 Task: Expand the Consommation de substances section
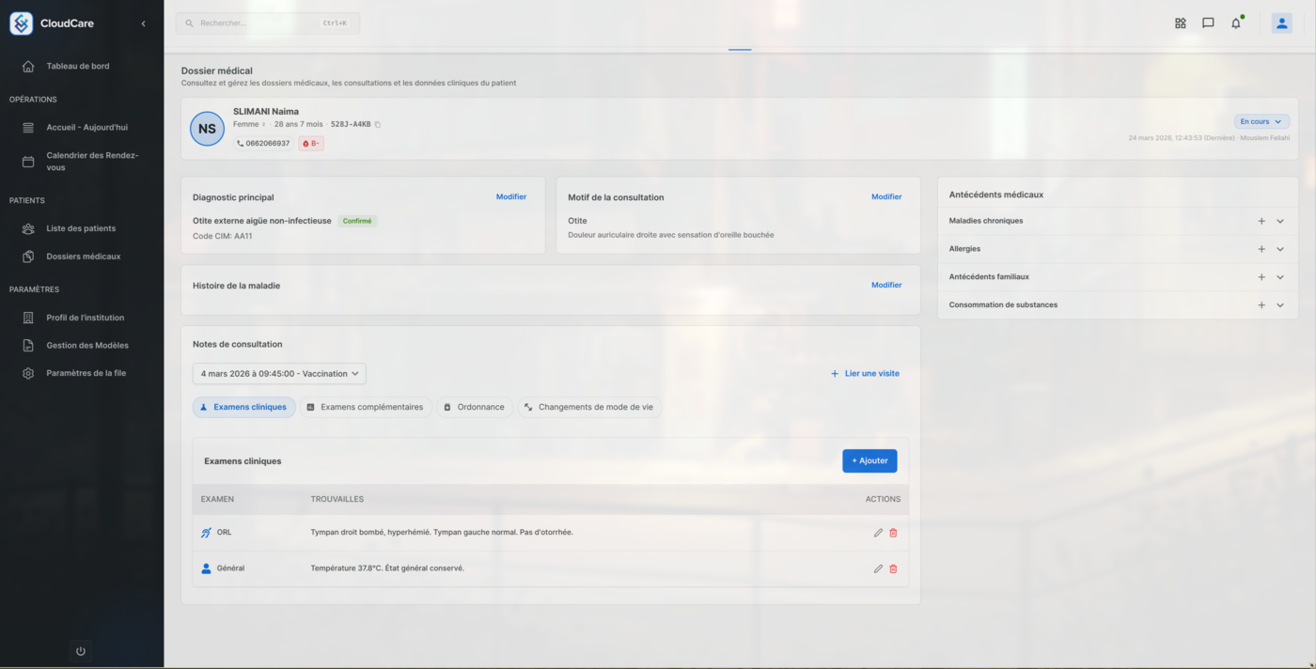[x=1279, y=305]
